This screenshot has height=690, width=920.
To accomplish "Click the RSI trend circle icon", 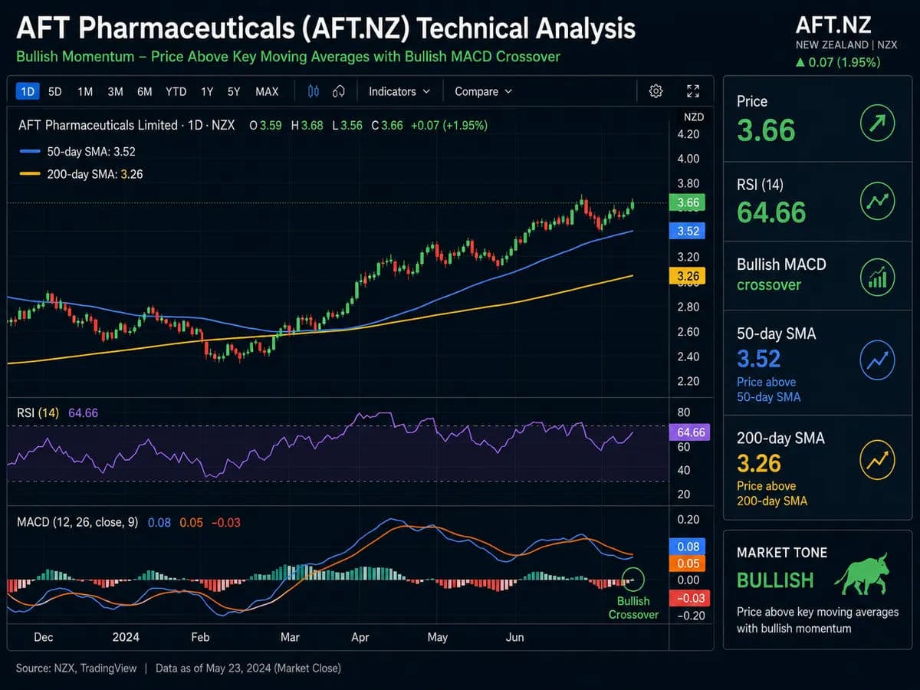I will tap(877, 201).
